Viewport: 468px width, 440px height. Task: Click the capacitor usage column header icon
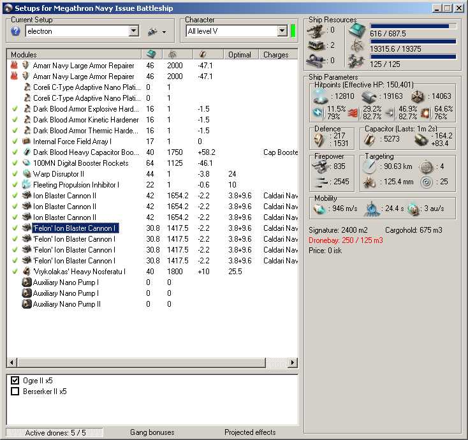tap(203, 54)
